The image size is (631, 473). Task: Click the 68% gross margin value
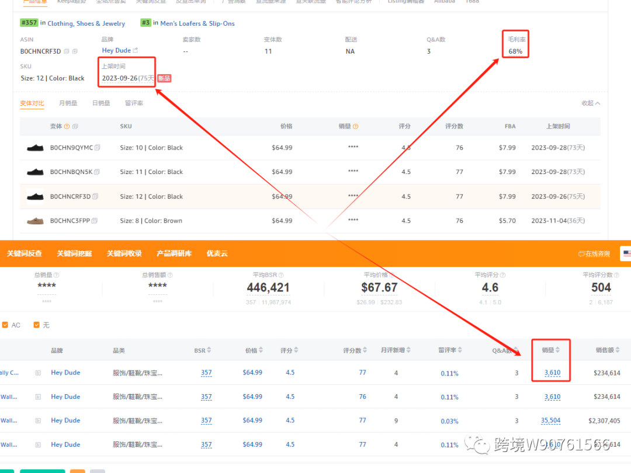[515, 51]
